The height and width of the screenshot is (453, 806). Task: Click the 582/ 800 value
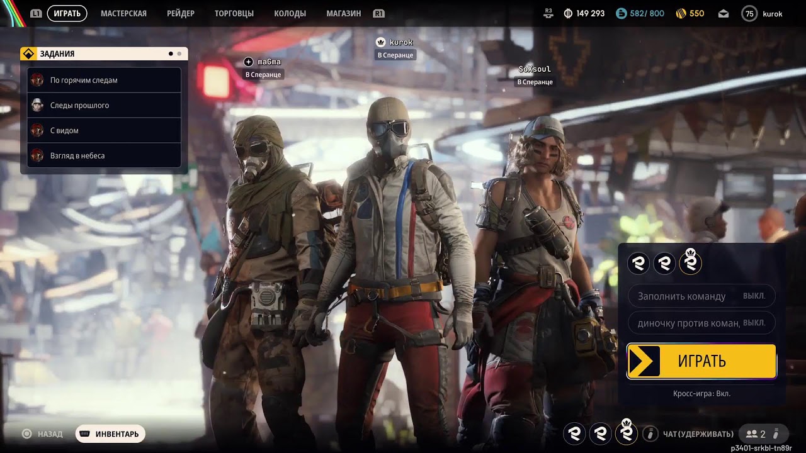click(647, 13)
